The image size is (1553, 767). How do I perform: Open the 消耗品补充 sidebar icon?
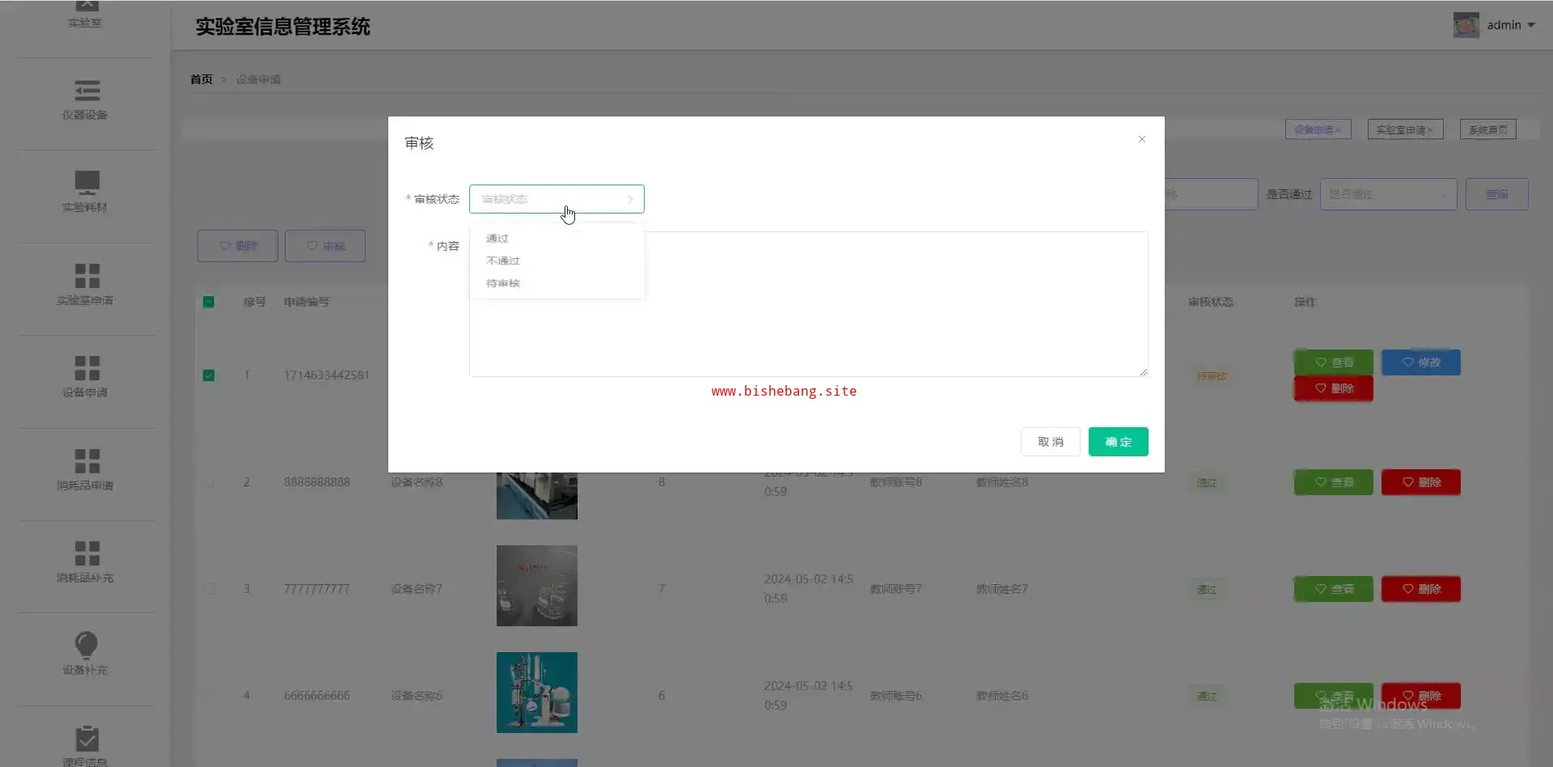[87, 553]
